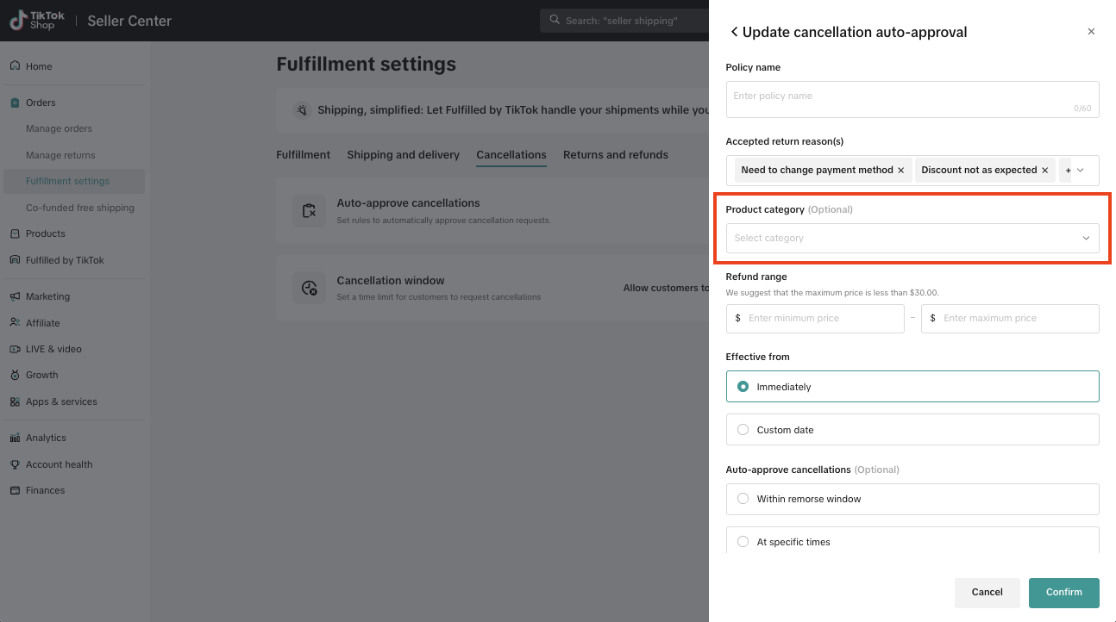Image resolution: width=1116 pixels, height=622 pixels.
Task: Select the Immediately radio option
Action: (743, 387)
